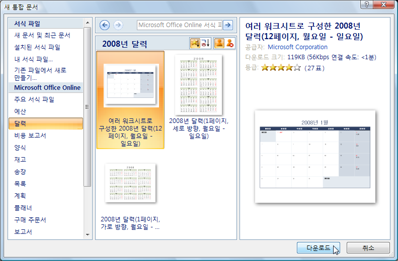The width and height of the screenshot is (398, 261).
Task: Click the Microsoft Office Online section header
Action: pos(46,88)
